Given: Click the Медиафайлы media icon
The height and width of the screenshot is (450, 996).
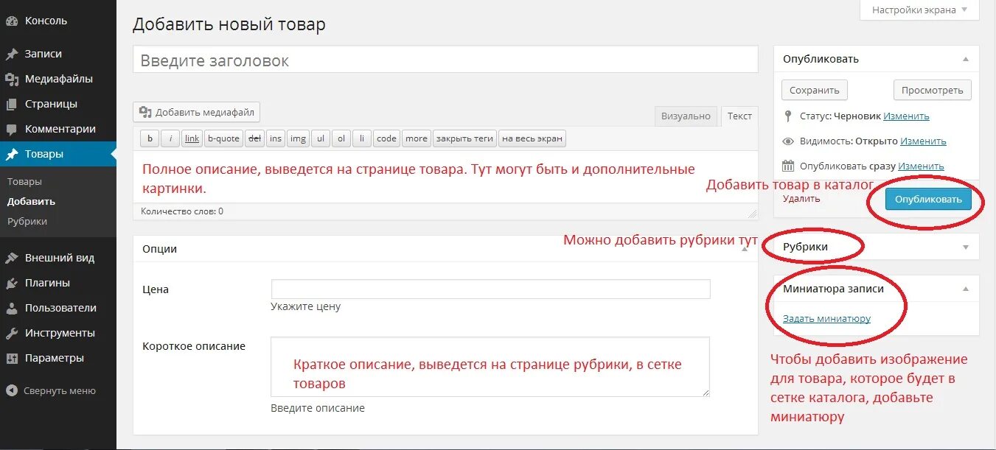Looking at the screenshot, I should [x=12, y=80].
